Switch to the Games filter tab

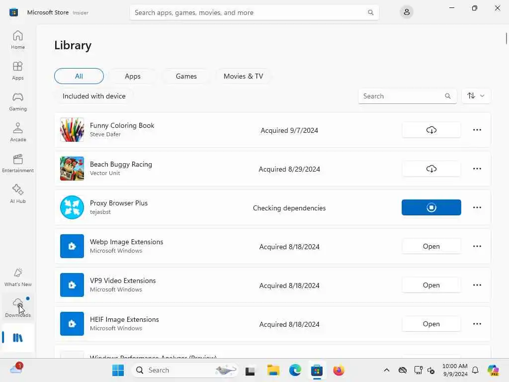point(186,76)
